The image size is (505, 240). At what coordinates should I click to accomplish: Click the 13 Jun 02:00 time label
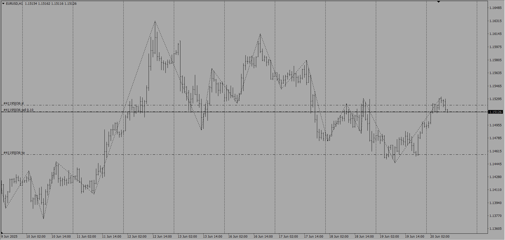(x=187, y=237)
